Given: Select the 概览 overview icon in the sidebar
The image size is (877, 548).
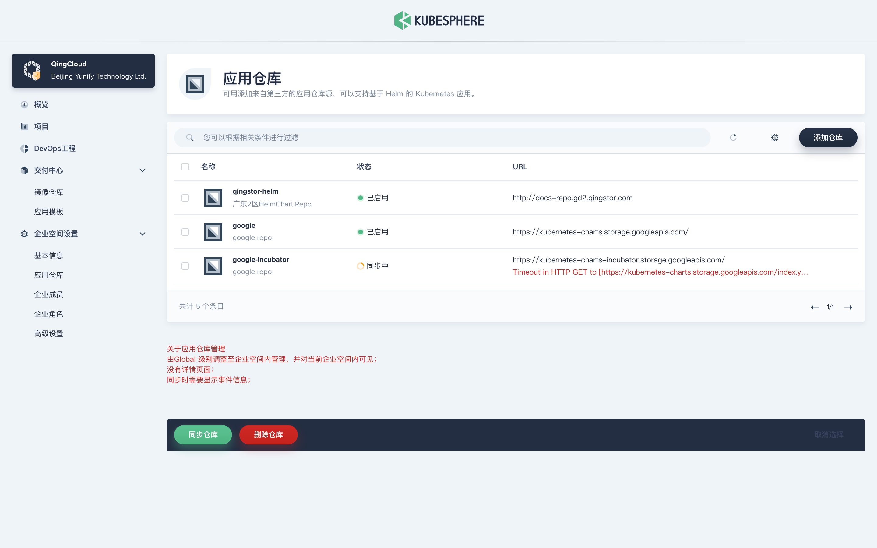Looking at the screenshot, I should (24, 104).
